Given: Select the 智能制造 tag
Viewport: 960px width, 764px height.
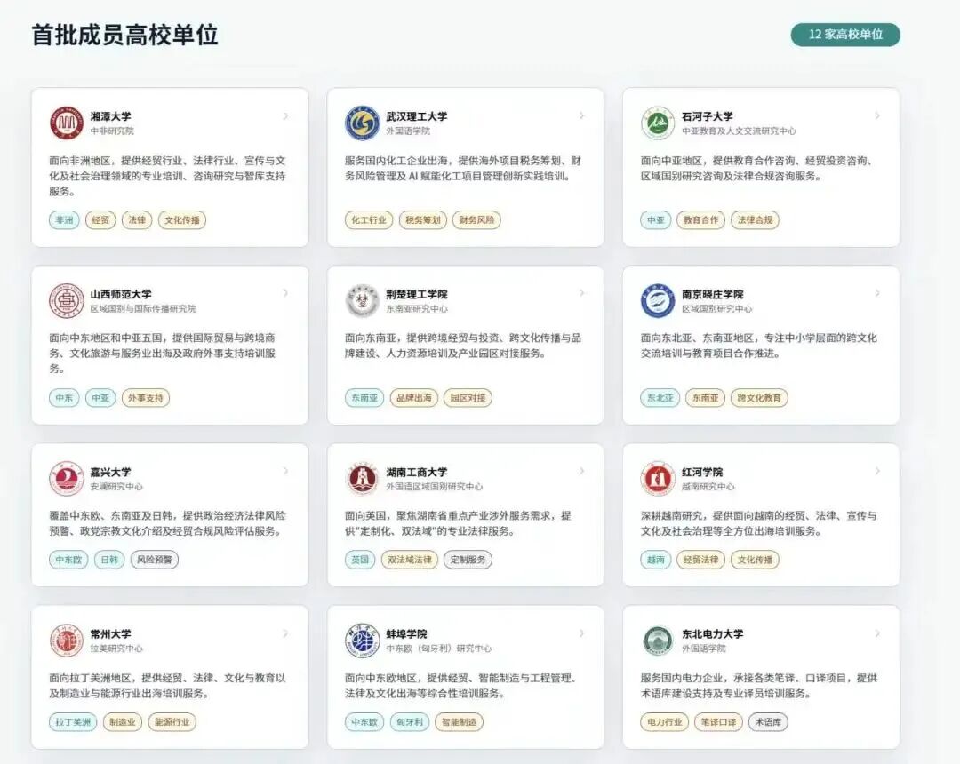Looking at the screenshot, I should [x=460, y=722].
